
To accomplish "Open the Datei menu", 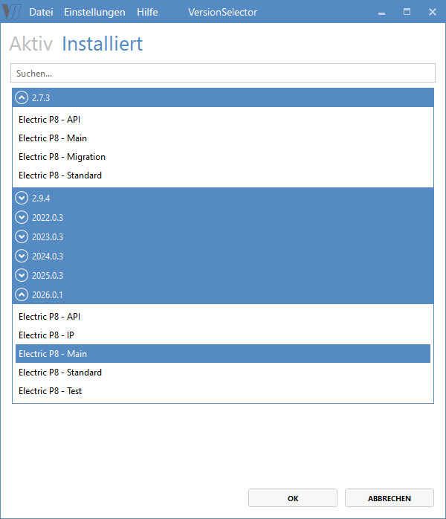I will 41,12.
